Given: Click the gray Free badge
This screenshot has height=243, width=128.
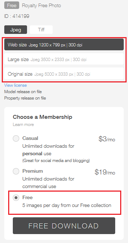Looking at the screenshot, I should (12, 5).
